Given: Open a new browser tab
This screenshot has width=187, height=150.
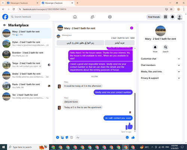Looking at the screenshot, I should click(77, 3).
